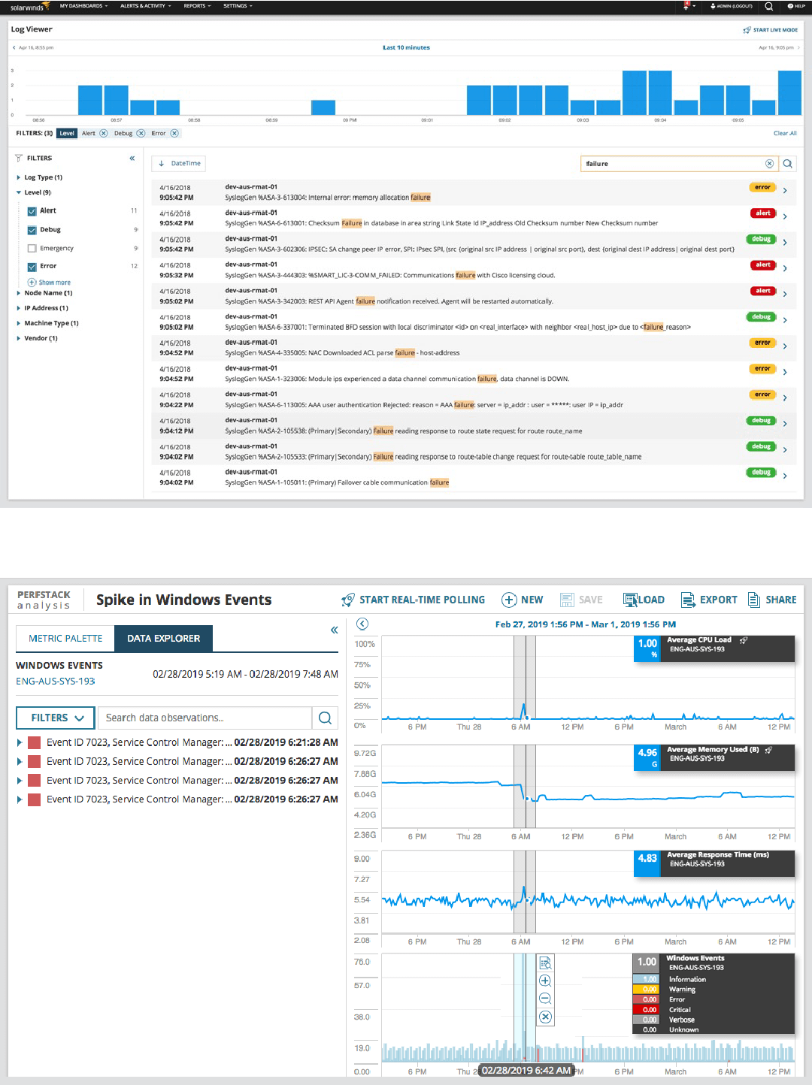The width and height of the screenshot is (812, 1085).
Task: Expand the Checksum Failure log entry details
Action: click(785, 216)
